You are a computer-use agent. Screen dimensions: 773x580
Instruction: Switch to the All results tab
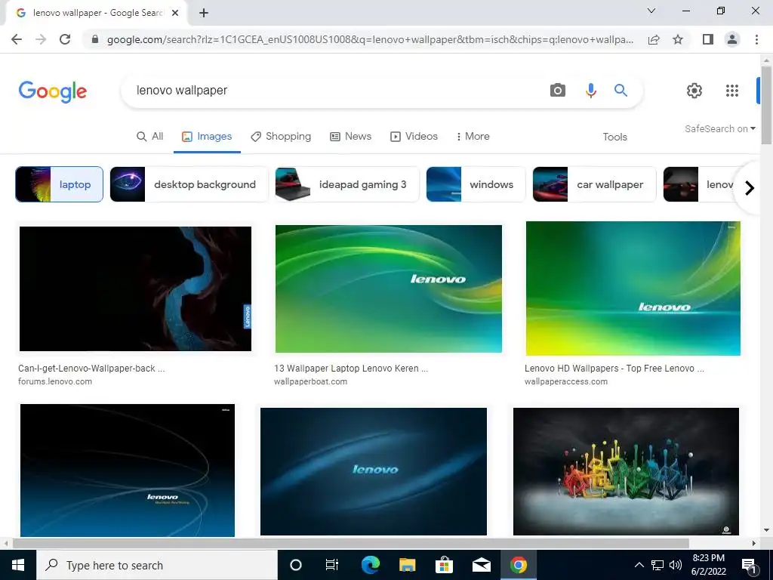point(150,137)
